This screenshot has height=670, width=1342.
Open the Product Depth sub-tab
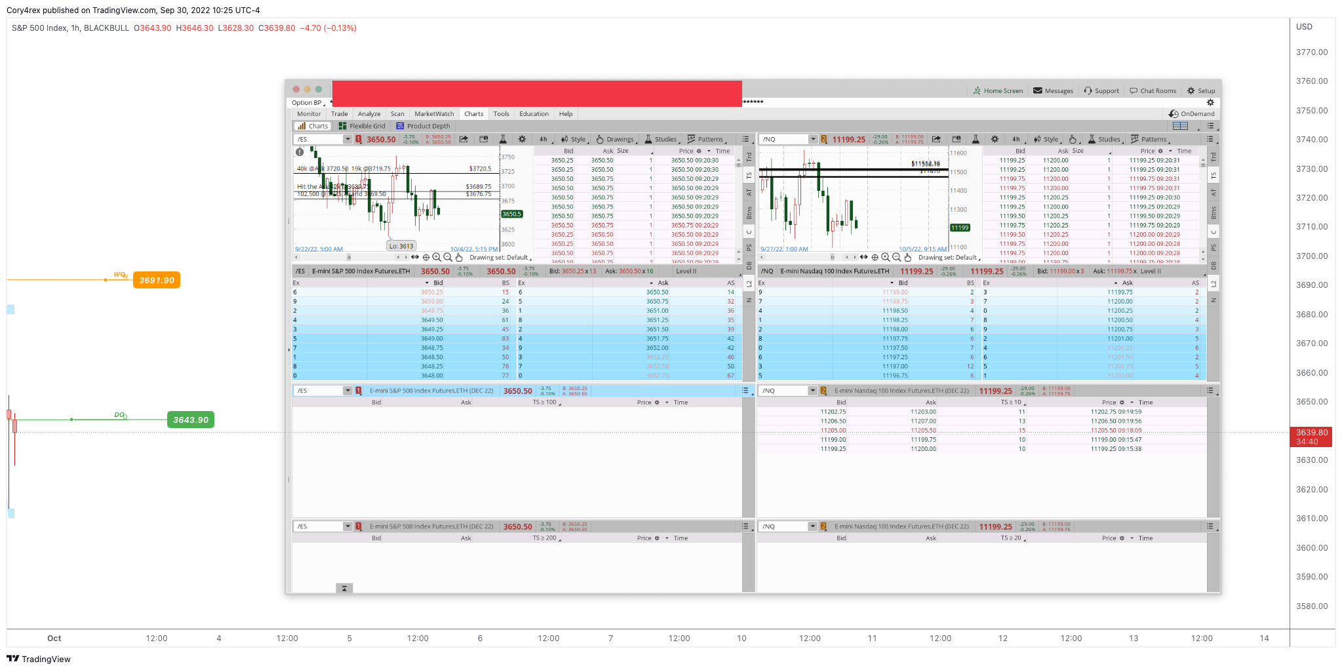pos(423,126)
